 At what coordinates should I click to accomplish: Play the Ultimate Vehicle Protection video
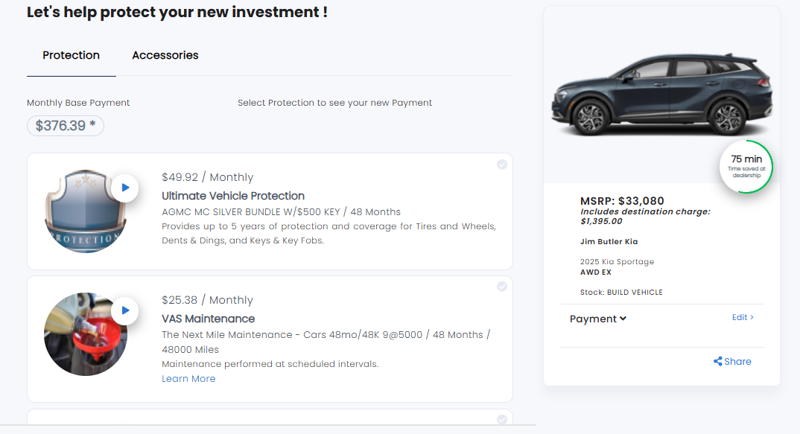125,188
